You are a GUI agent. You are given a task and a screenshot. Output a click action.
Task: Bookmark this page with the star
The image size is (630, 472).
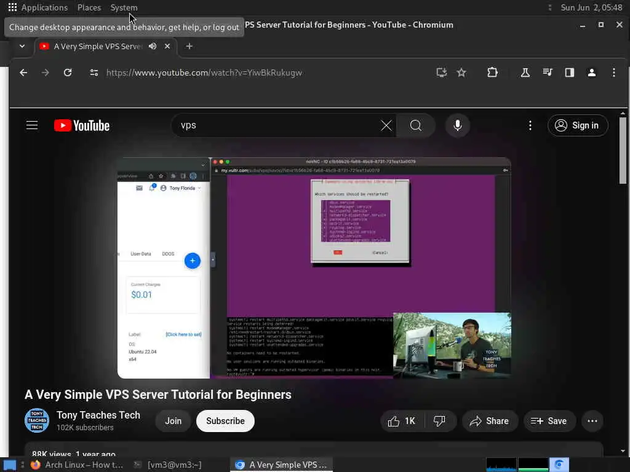click(x=461, y=73)
